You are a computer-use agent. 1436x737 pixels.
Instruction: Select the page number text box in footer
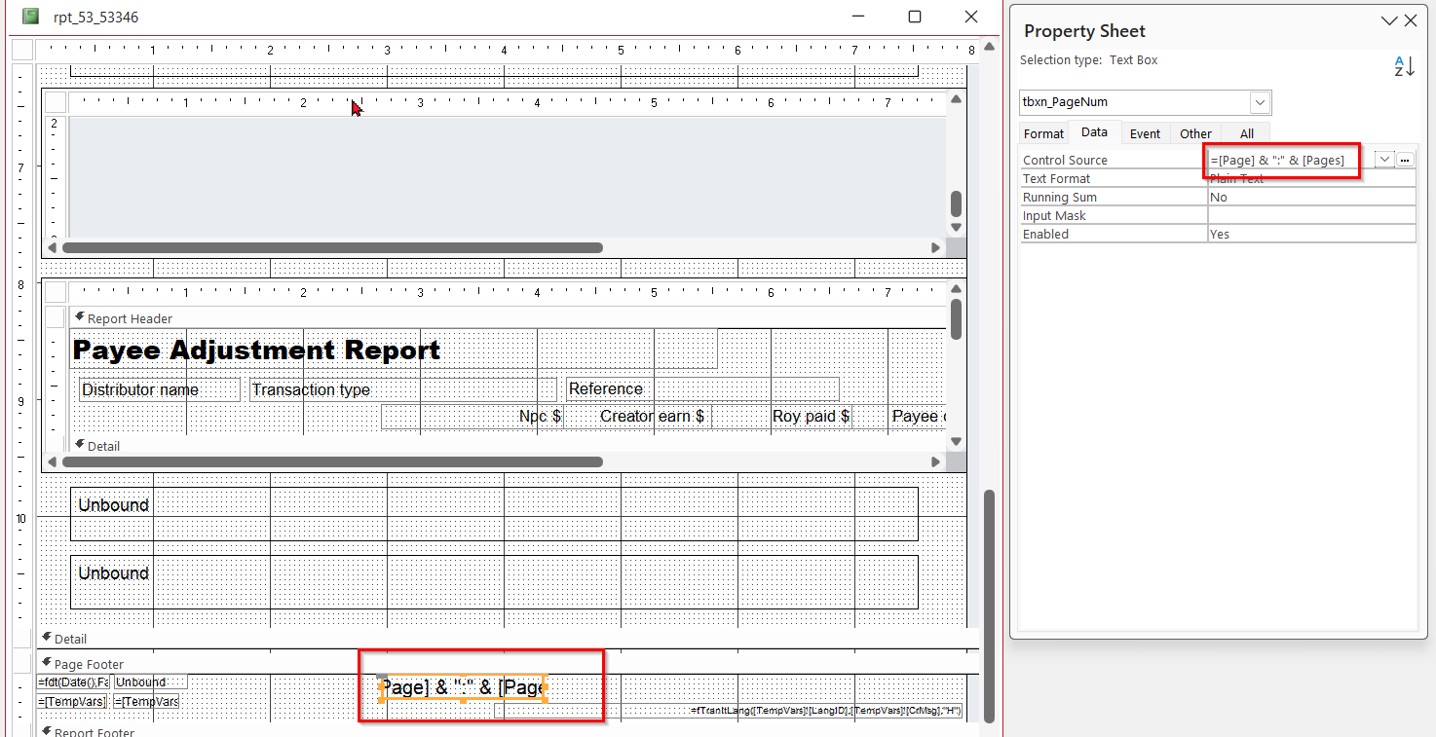point(463,687)
